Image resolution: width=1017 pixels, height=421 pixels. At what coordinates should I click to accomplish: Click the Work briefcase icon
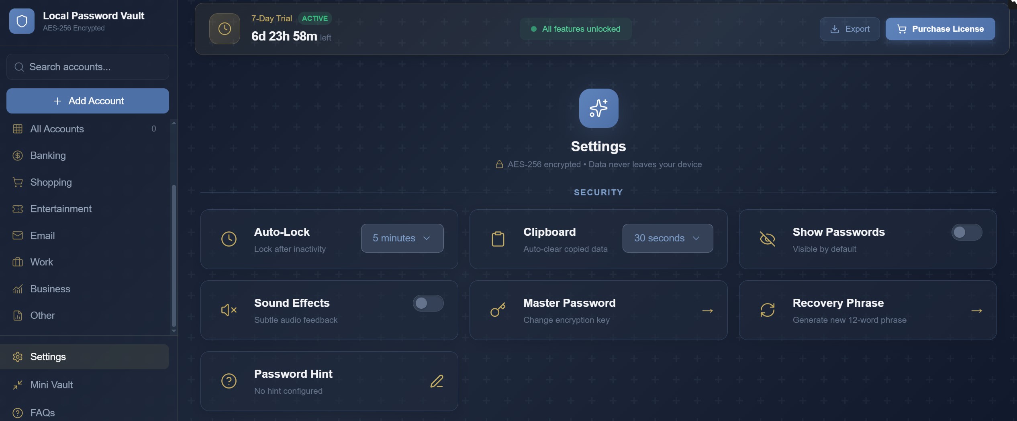coord(18,262)
